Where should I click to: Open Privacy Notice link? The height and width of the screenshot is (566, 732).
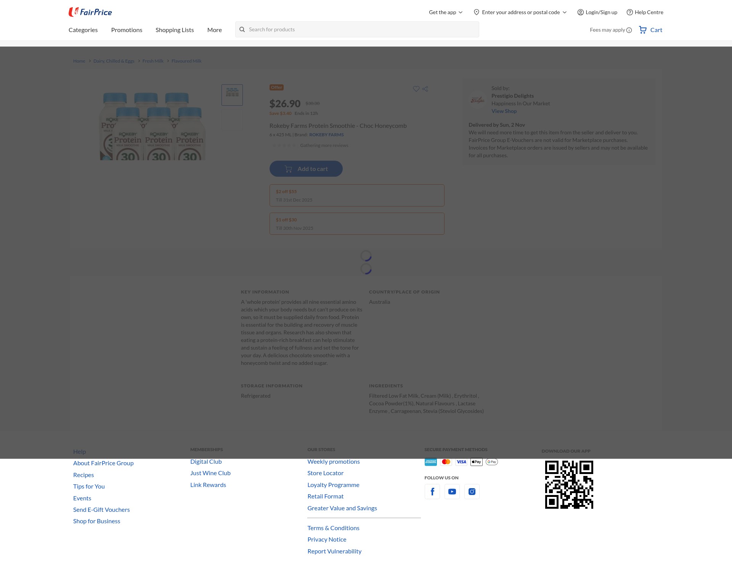pos(327,539)
